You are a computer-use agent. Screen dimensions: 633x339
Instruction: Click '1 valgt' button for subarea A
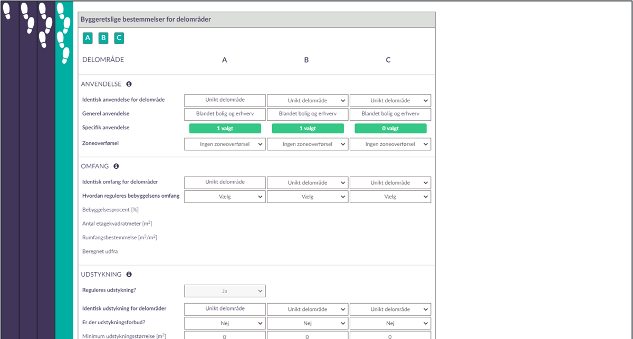pos(225,128)
